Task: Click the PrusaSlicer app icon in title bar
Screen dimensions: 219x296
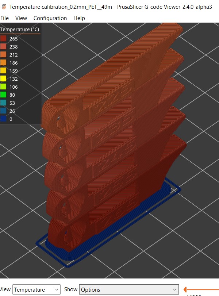Action: (x=4, y=7)
